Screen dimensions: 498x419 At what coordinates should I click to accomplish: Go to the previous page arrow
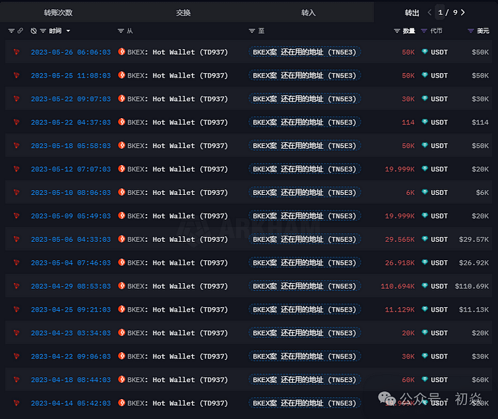click(x=430, y=13)
